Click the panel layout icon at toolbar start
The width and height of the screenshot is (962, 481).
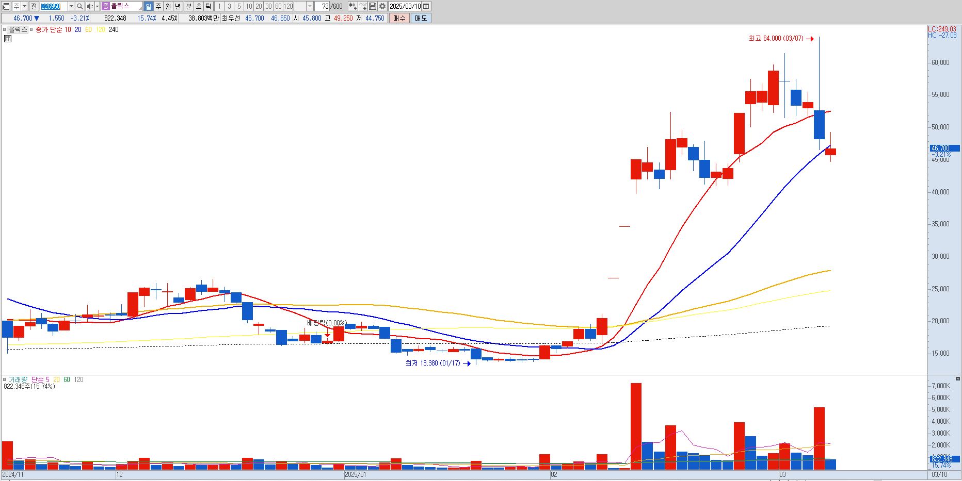(6, 6)
